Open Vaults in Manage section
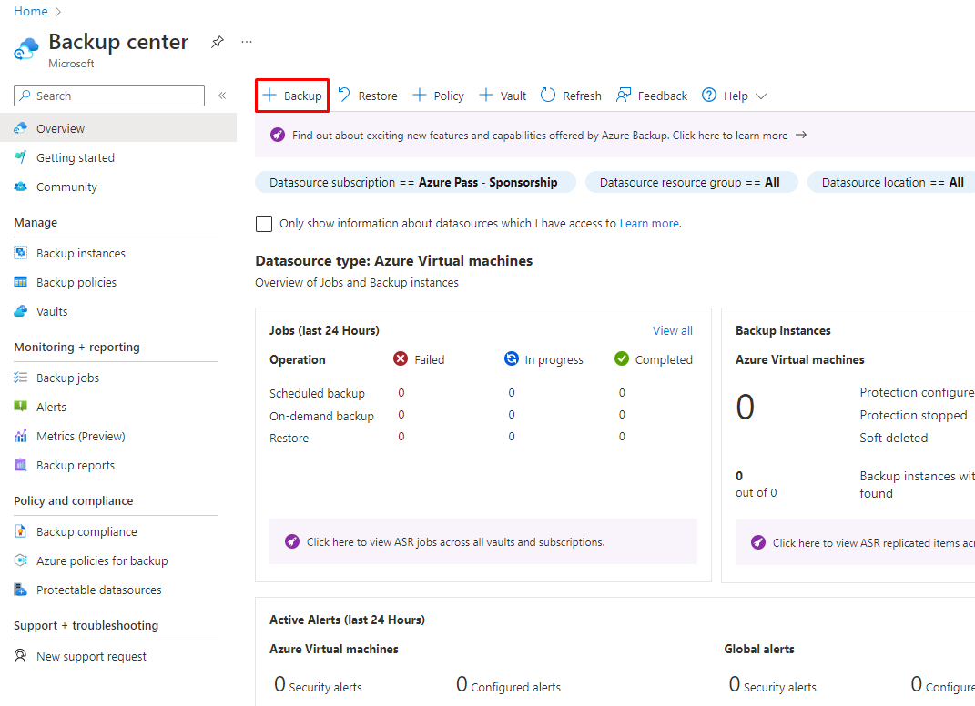The height and width of the screenshot is (706, 975). tap(52, 312)
